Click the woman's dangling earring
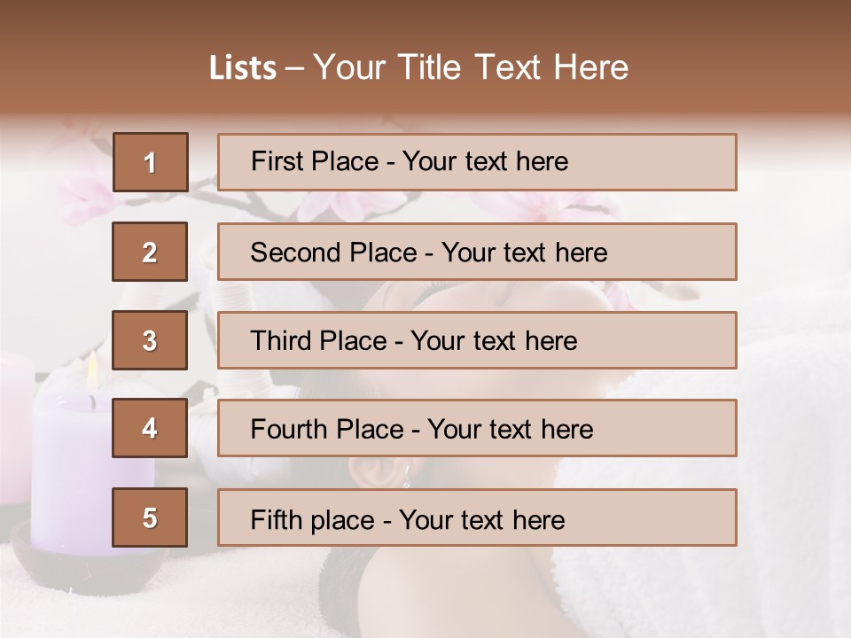This screenshot has width=851, height=638. click(406, 478)
